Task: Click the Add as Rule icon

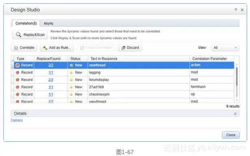Action: 45,48
